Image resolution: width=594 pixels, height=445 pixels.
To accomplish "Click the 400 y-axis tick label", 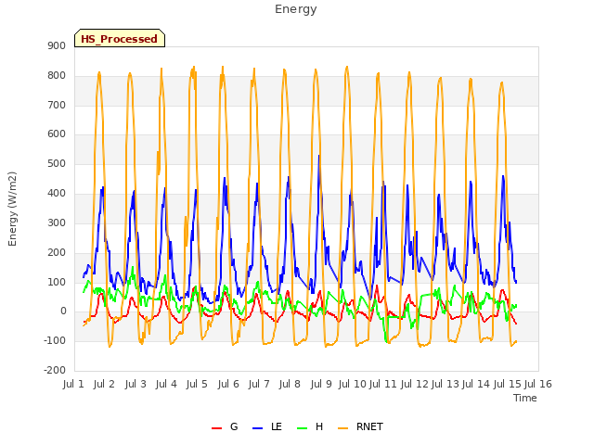I will pos(57,193).
